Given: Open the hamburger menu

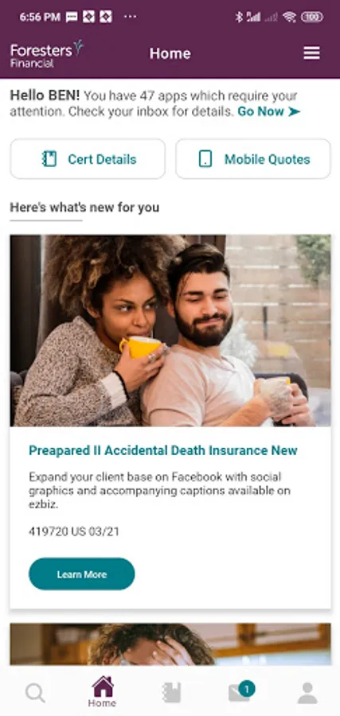Looking at the screenshot, I should pos(311,53).
